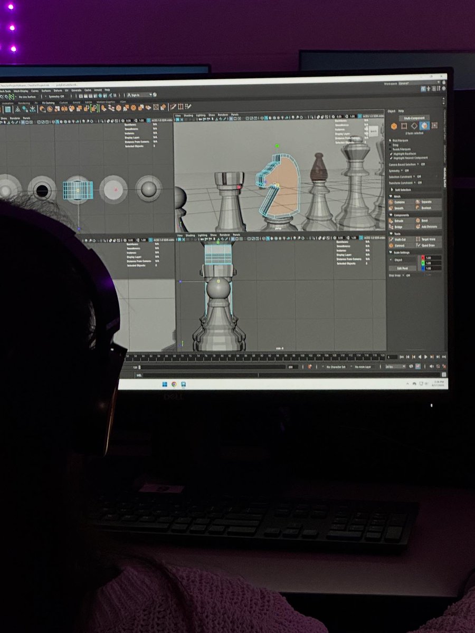Activate the Extrude tool
This screenshot has width=475, height=633.
point(402,221)
